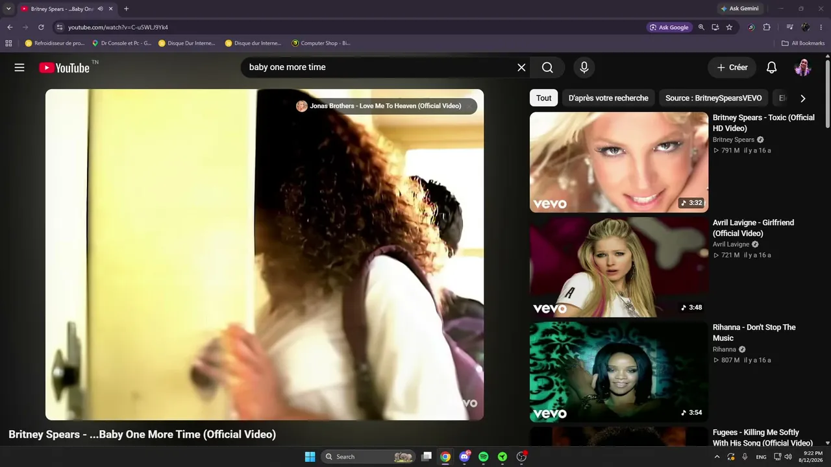Screen dimensions: 831x467
Task: Open the Rihanna Don't Stop The Music thumbnail
Action: pos(619,372)
